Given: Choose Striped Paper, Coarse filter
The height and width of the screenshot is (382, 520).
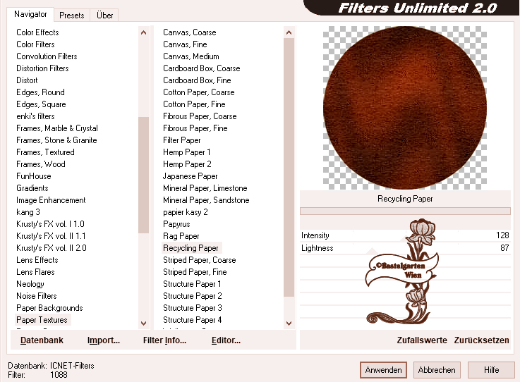Looking at the screenshot, I should tap(199, 260).
